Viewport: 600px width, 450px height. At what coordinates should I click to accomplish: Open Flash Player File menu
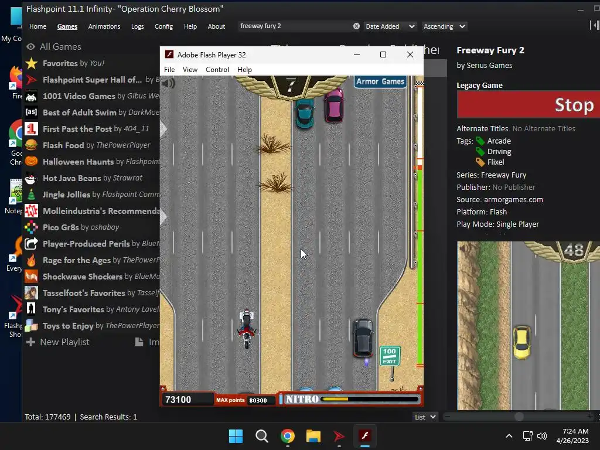coord(169,70)
